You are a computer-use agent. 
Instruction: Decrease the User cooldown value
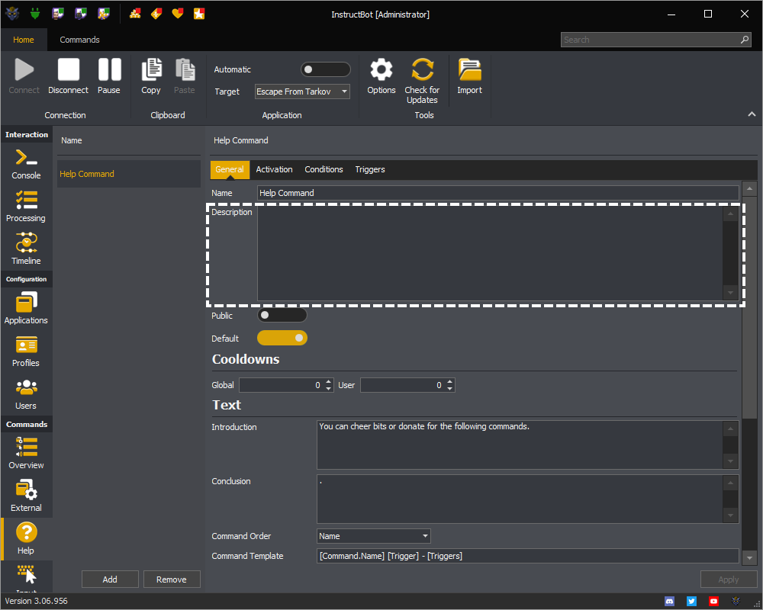[x=450, y=389]
